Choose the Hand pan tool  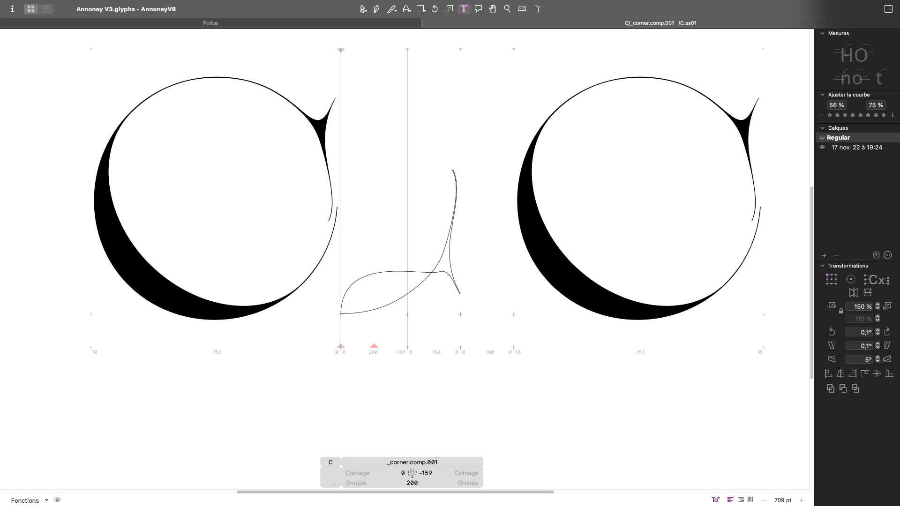pyautogui.click(x=493, y=9)
